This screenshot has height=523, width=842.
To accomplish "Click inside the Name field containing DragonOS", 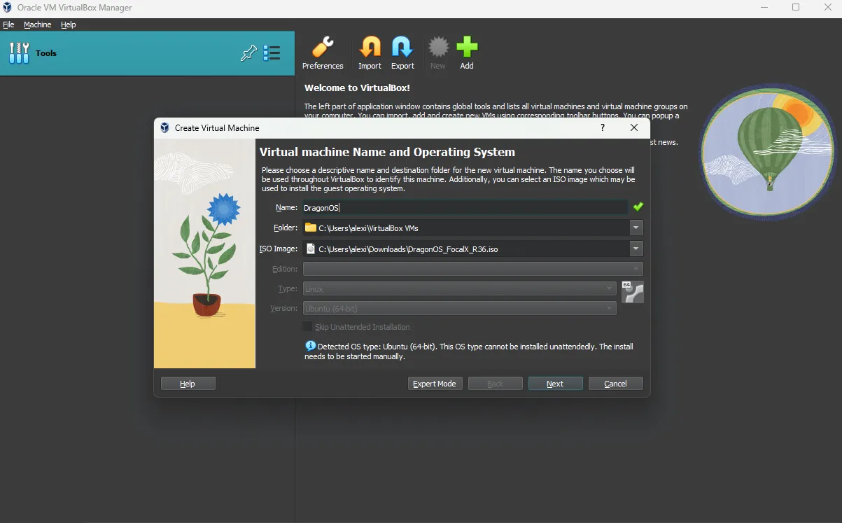I will coord(420,207).
